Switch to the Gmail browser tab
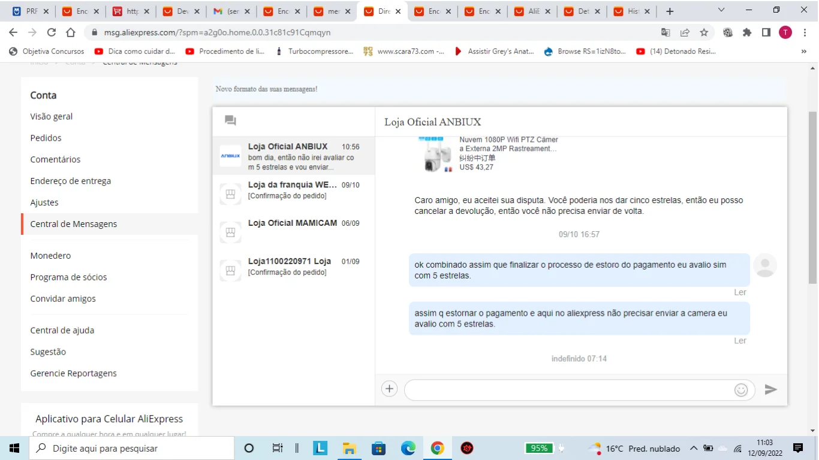The height and width of the screenshot is (460, 819). pos(232,11)
